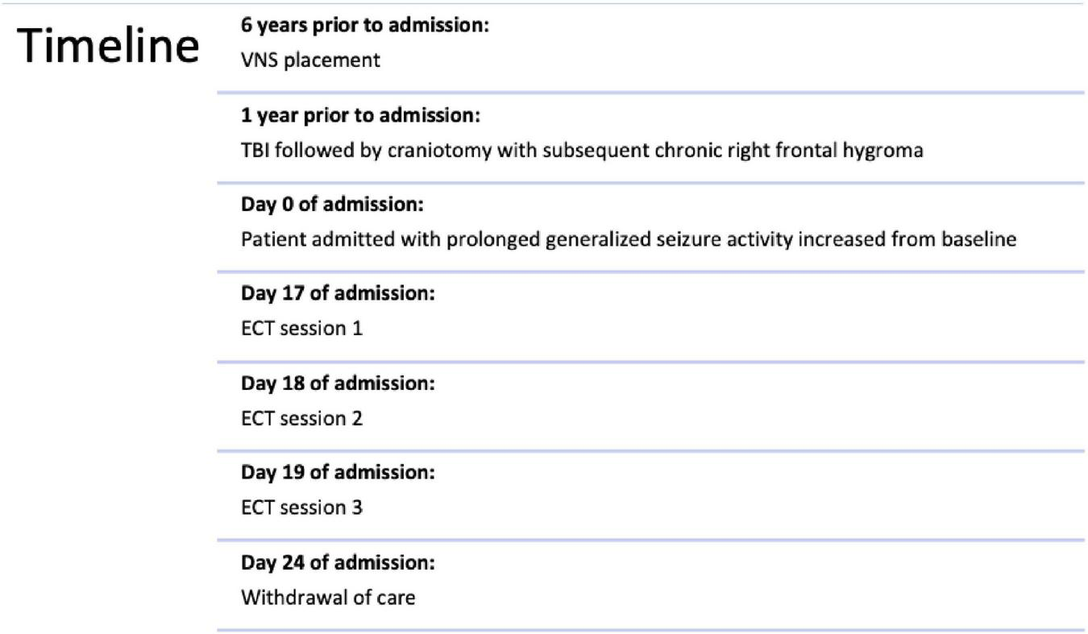
Task: Select the "Day 24 of admission" heading
Action: point(338,562)
